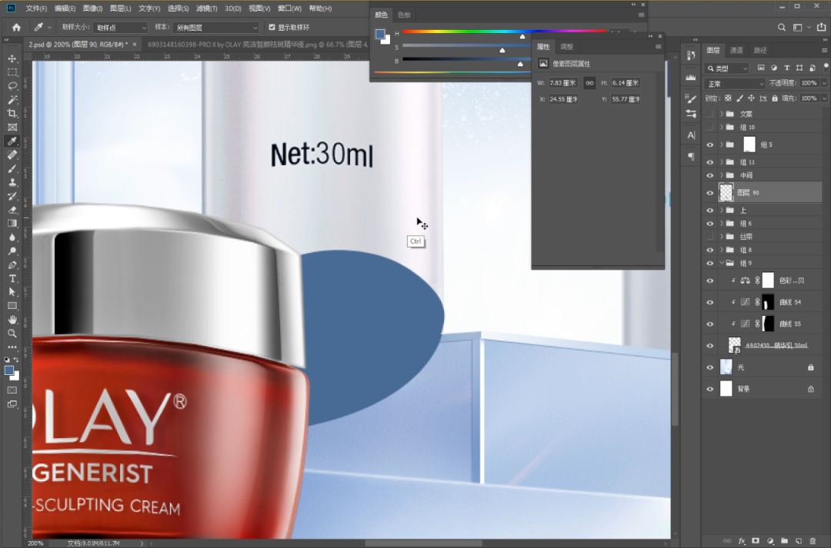Open the search icon at top right

coord(782,27)
